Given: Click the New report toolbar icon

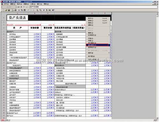Looking at the screenshot, I should (x=3, y=10).
